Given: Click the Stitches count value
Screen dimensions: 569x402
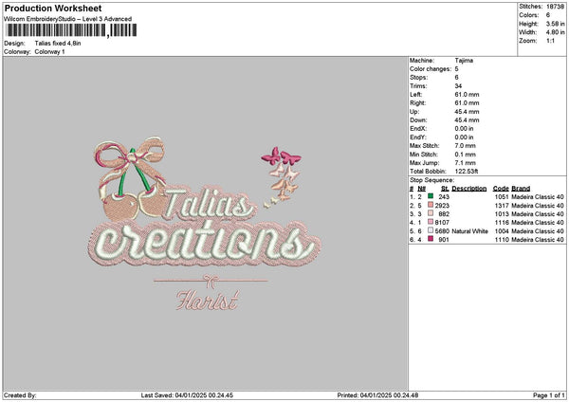Looking at the screenshot, I should [x=555, y=6].
